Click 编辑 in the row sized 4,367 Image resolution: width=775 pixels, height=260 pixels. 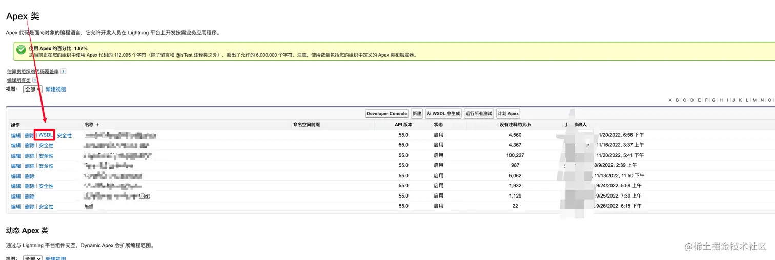click(16, 145)
